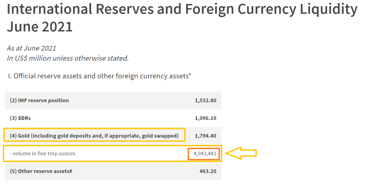Image resolution: width=365 pixels, height=189 pixels.
Task: Click the hash mark after 'Other reserve assets'
Action: tap(70, 171)
